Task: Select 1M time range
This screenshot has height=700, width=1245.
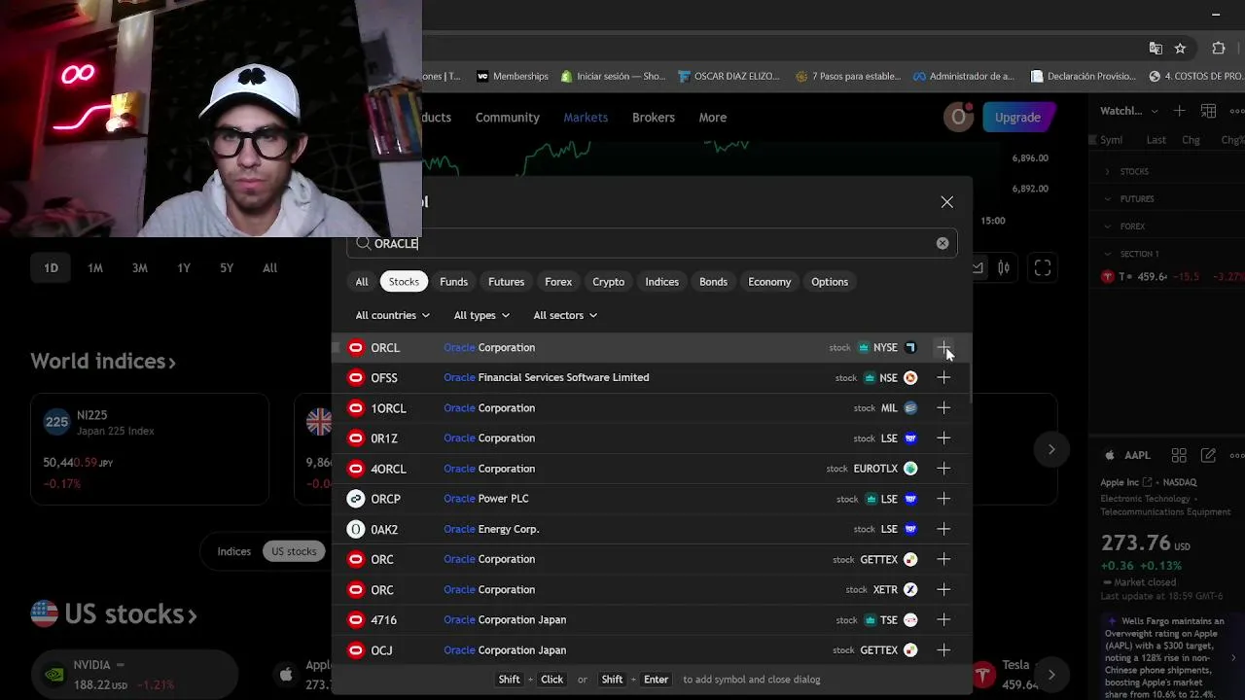Action: click(95, 268)
